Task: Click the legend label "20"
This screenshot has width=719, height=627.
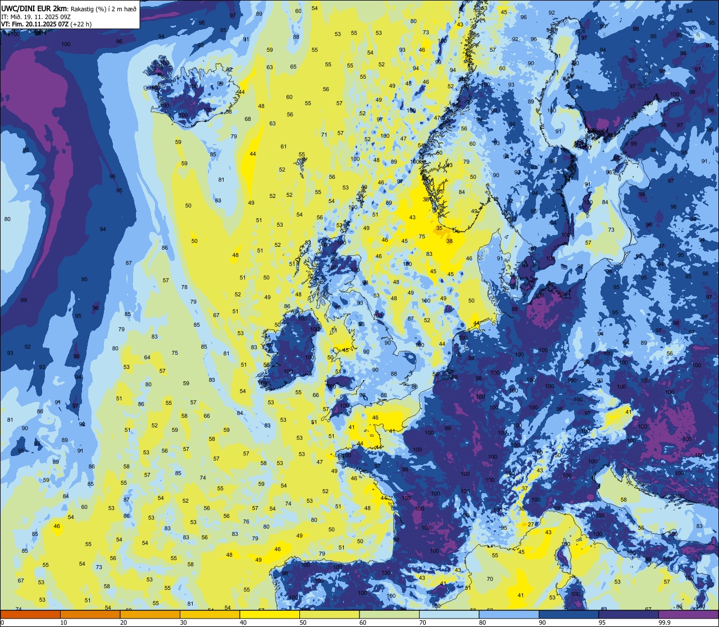Action: click(124, 623)
